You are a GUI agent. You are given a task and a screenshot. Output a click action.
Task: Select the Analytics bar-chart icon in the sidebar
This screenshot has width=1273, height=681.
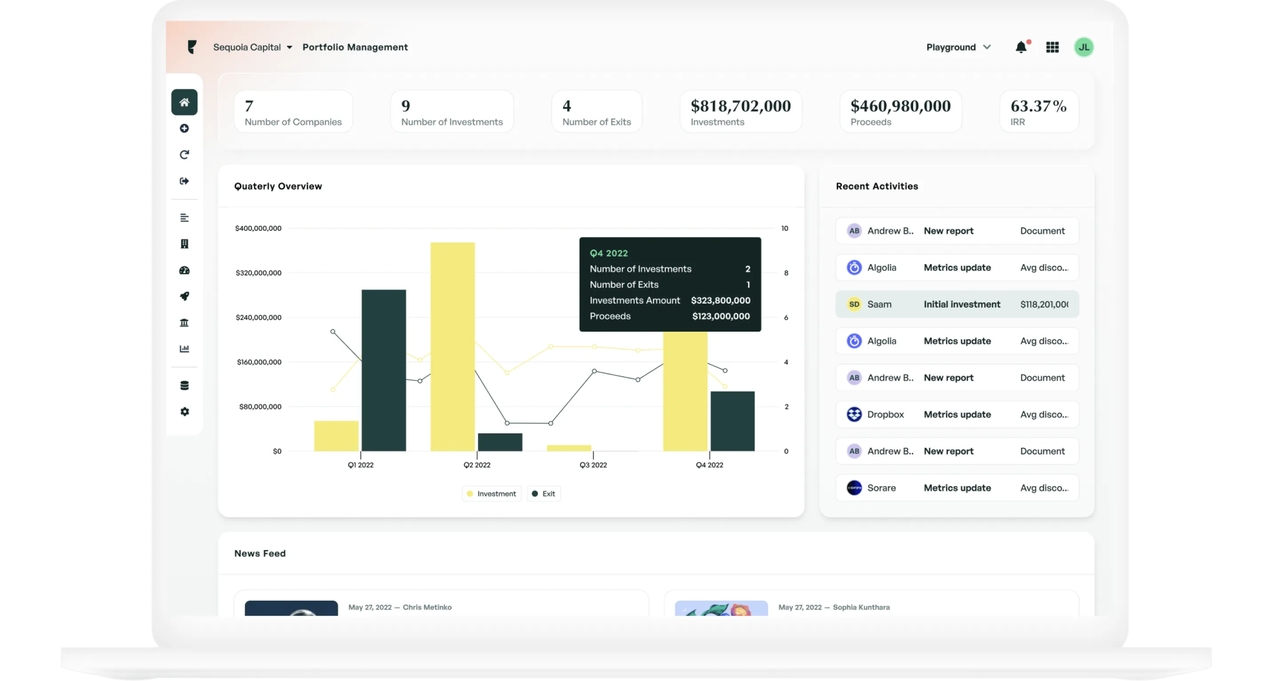point(184,348)
